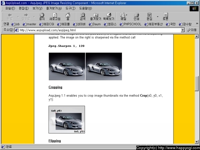The width and height of the screenshot is (200, 150).
Task: Click the 연결 links bar label
Action: (6, 24)
